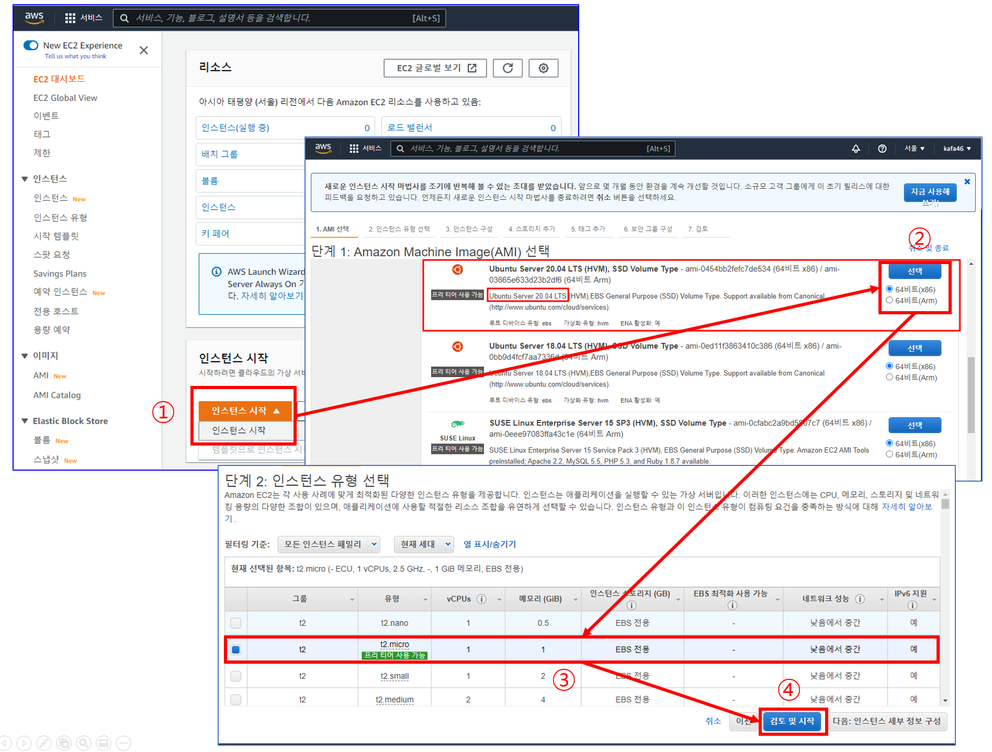Click the instance type table scrollbar down arrow
This screenshot has width=992, height=752.
945,700
